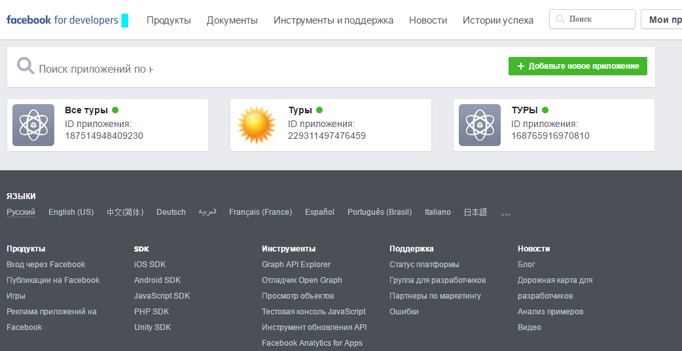This screenshot has width=682, height=351.
Task: Click the atom icon of ТУРЫ app
Action: [x=480, y=125]
